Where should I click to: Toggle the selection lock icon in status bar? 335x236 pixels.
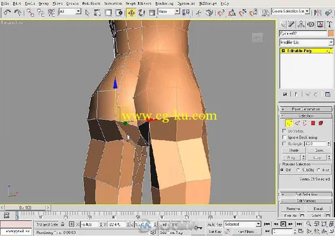tap(63, 224)
